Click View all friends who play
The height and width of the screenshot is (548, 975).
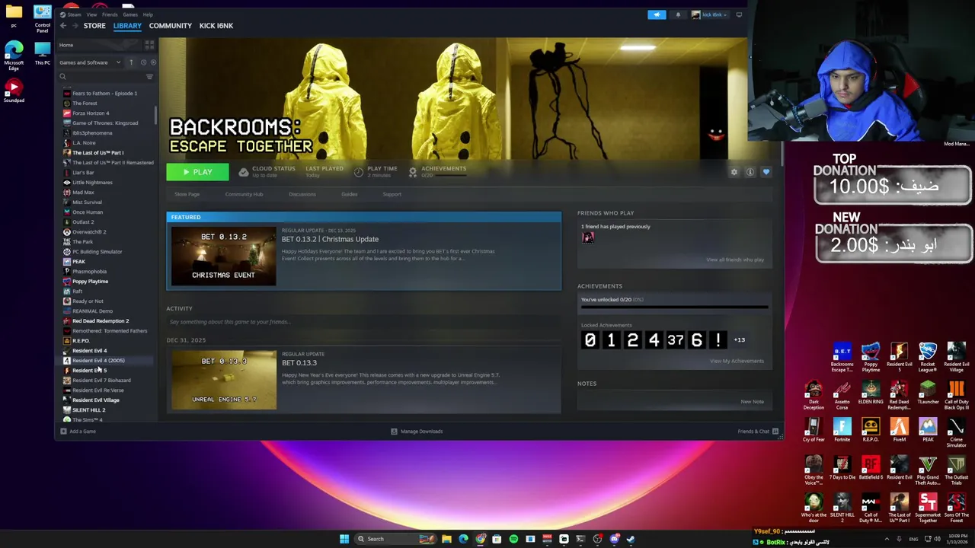tap(735, 260)
